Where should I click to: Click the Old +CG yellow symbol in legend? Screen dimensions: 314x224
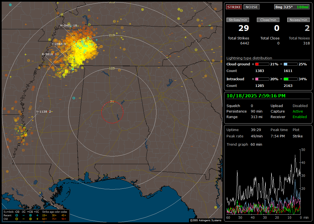tap(30, 219)
